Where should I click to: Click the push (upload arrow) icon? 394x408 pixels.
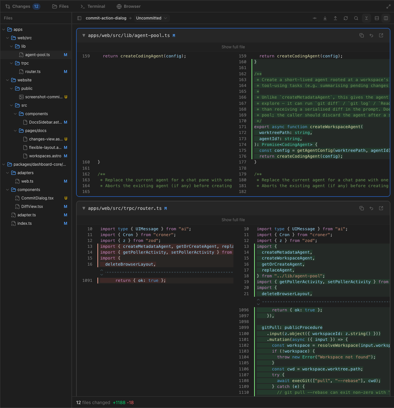(x=335, y=18)
